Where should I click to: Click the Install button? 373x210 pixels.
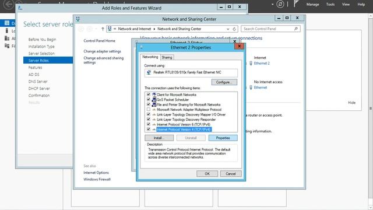coord(159,138)
